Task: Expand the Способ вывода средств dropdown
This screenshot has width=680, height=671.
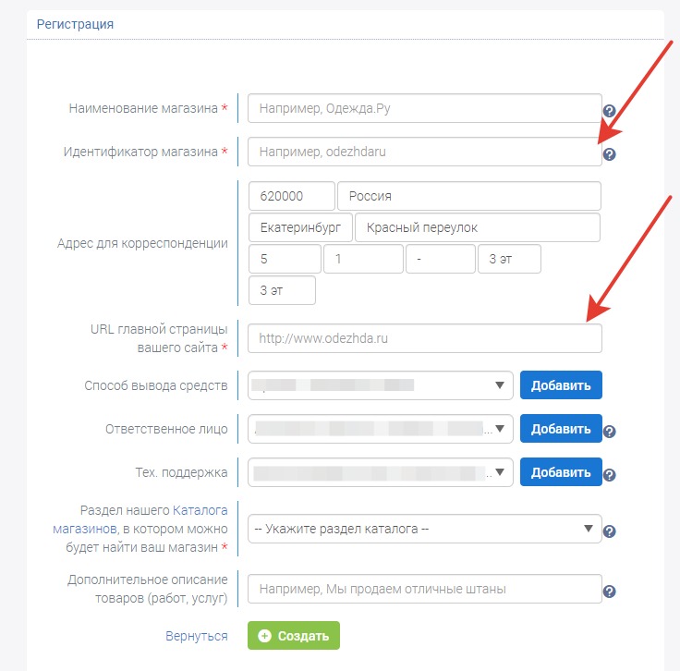Action: 381,385
